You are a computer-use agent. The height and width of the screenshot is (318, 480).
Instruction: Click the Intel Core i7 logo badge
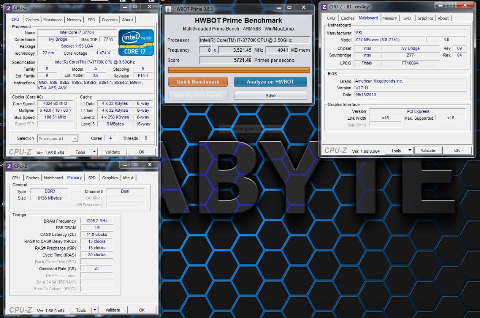coord(136,42)
